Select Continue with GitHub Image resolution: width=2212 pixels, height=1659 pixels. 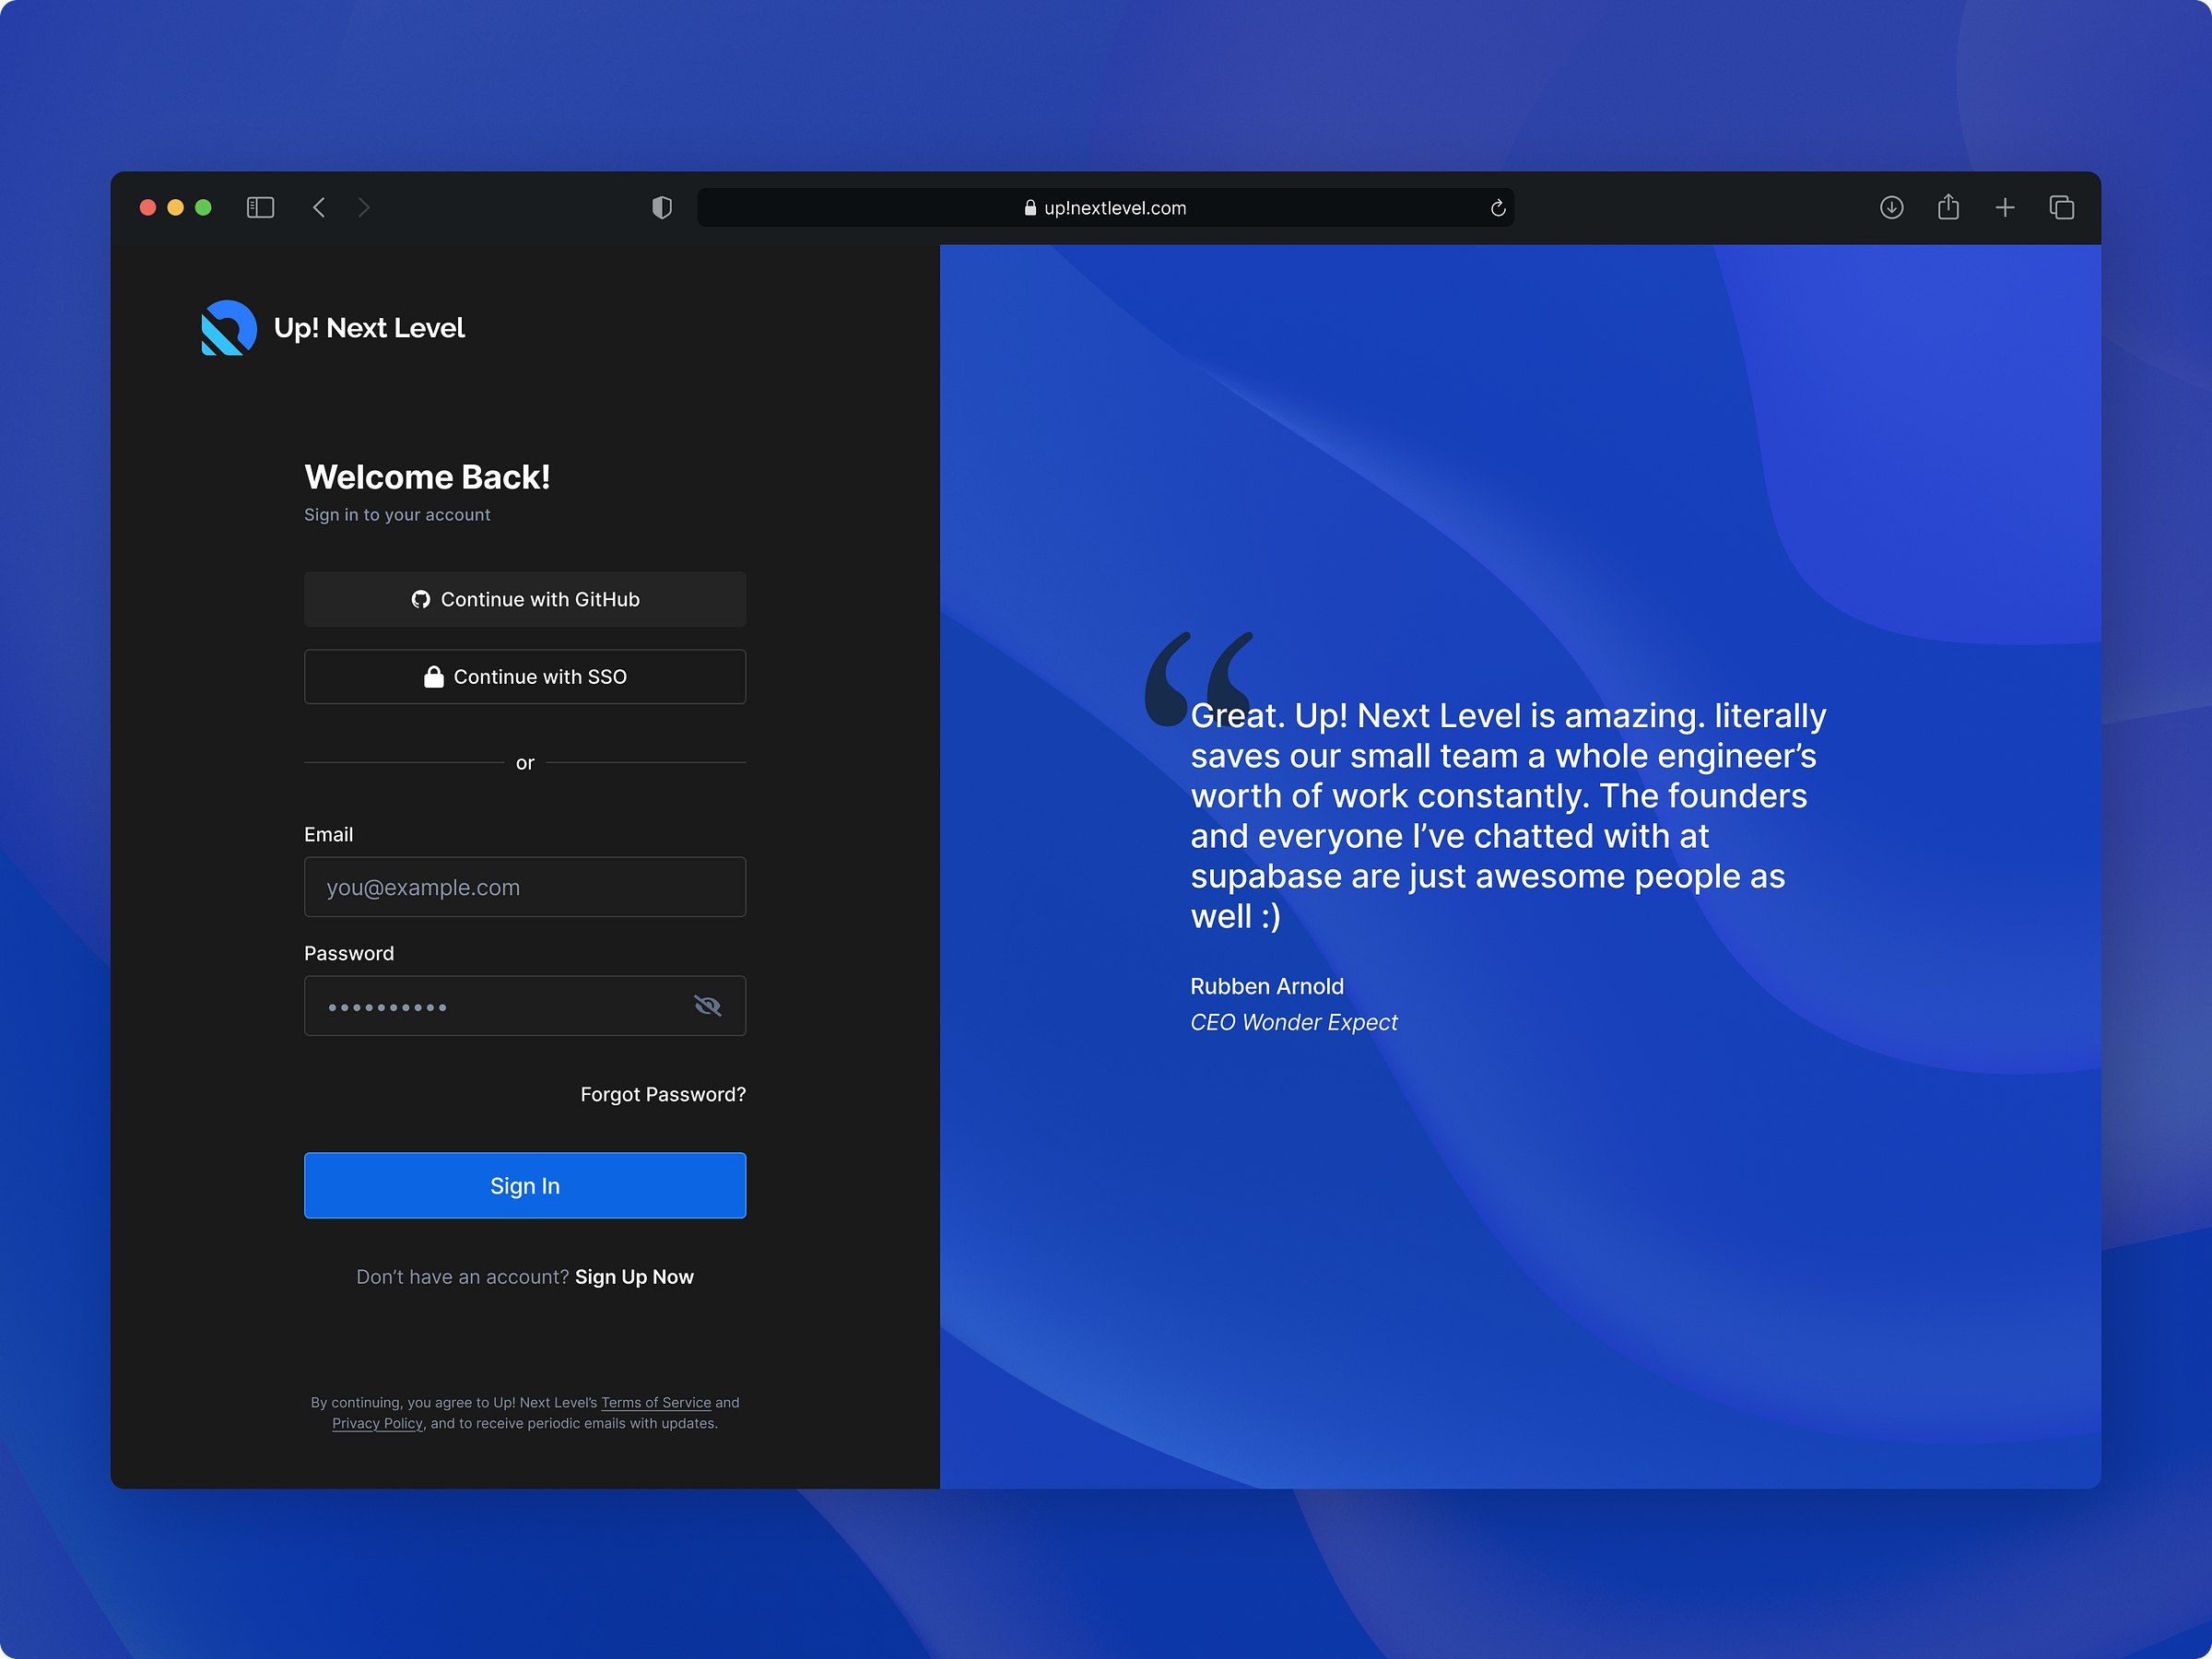click(524, 599)
